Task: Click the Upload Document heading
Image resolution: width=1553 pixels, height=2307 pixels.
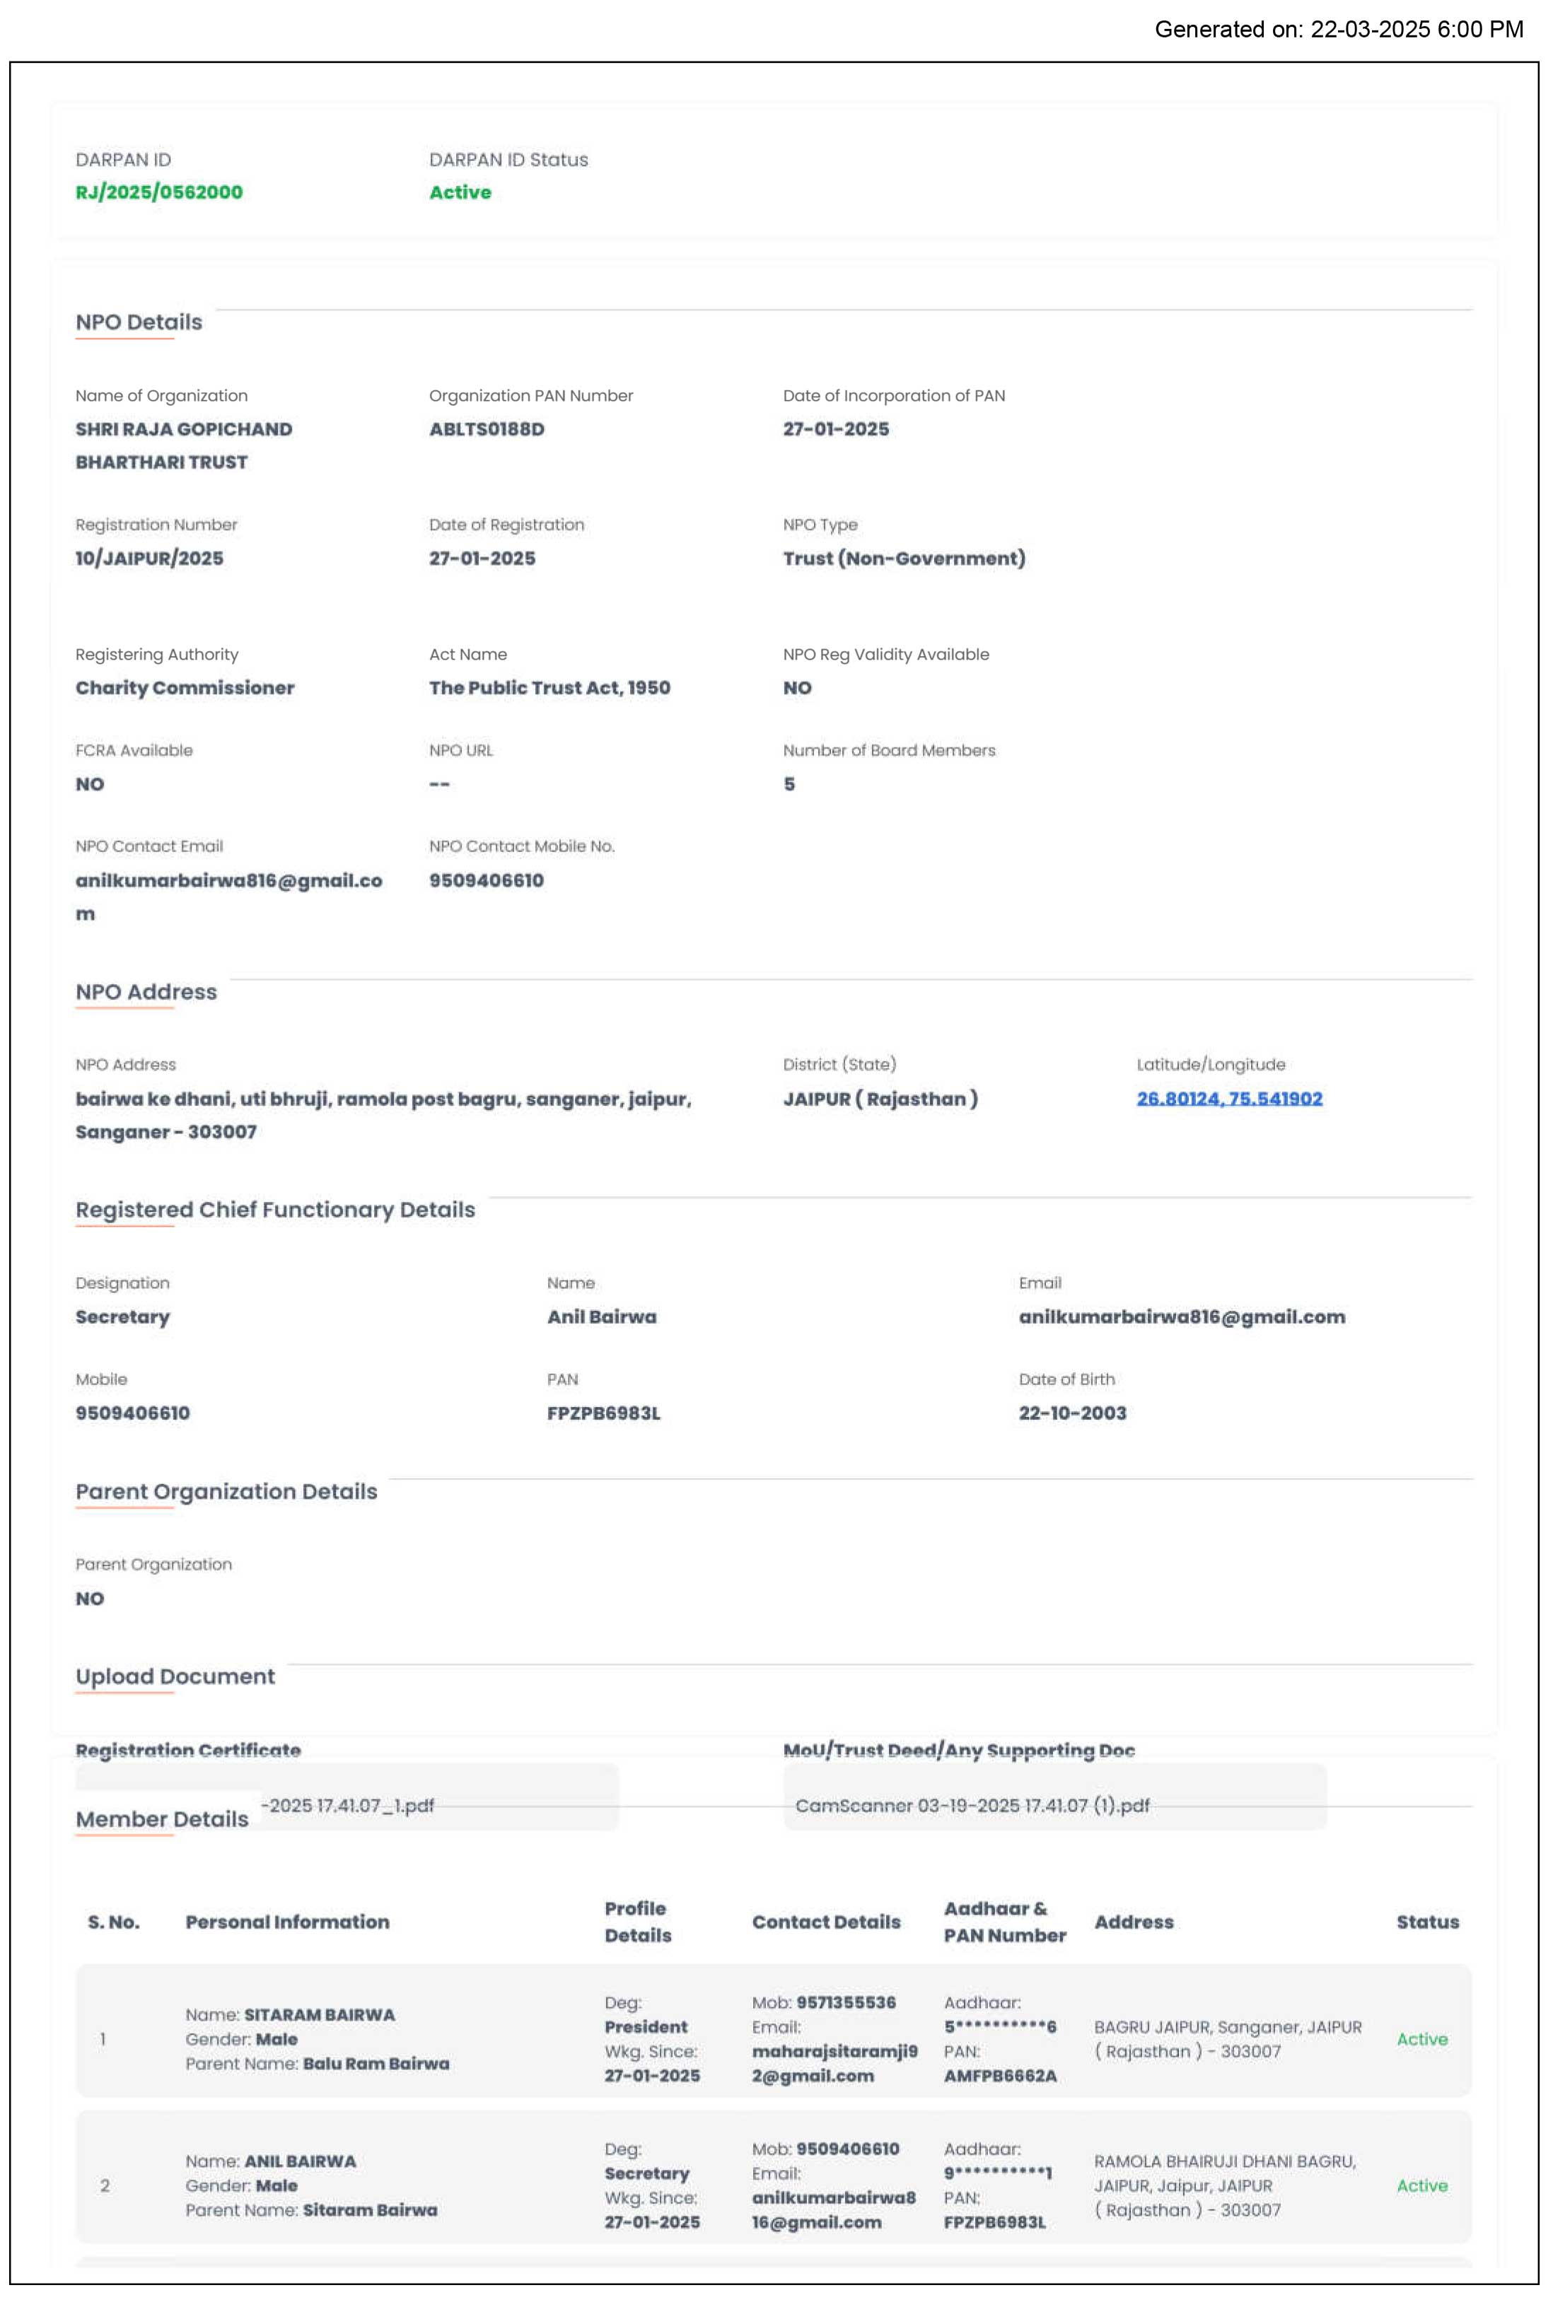Action: pos(175,1676)
